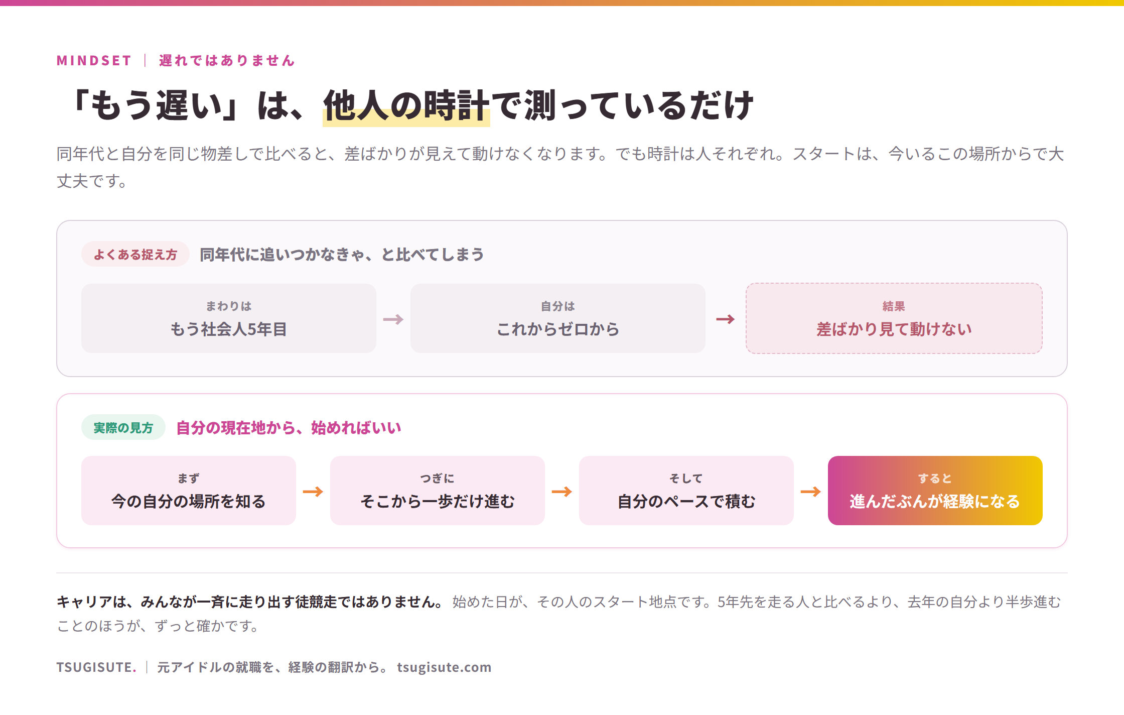Click the intro paragraph starting 同年代と自分を

pos(560,167)
